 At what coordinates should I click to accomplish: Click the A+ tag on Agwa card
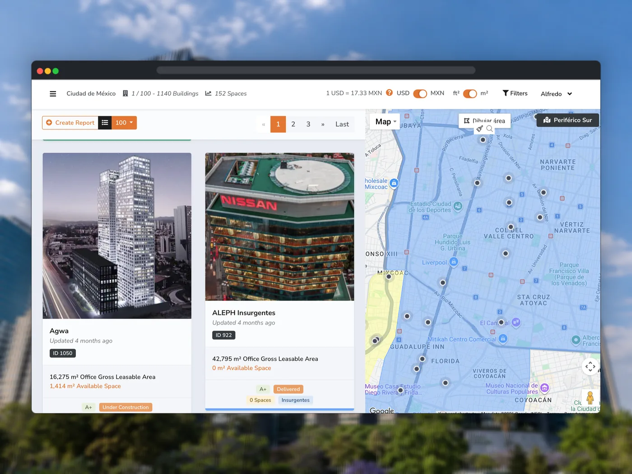pyautogui.click(x=88, y=407)
